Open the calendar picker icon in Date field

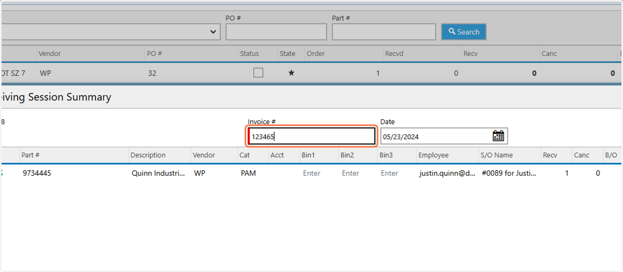point(498,136)
